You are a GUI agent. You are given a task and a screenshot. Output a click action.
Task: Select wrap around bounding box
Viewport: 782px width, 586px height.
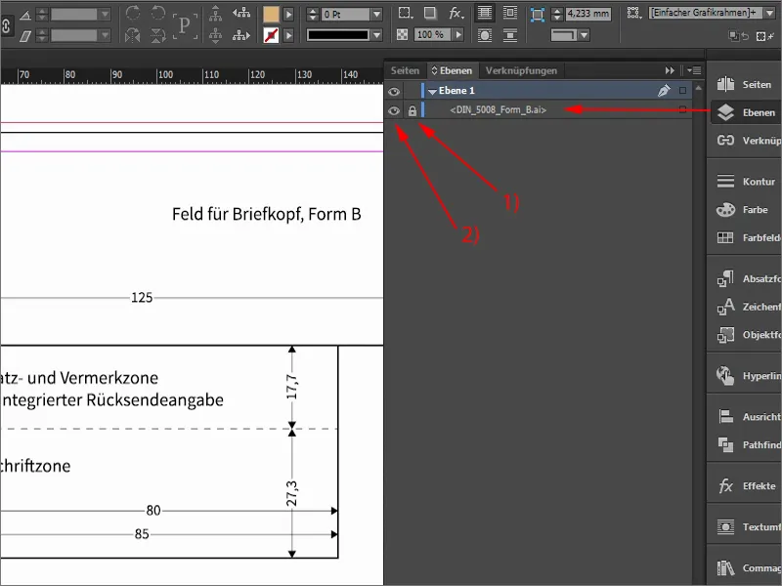pyautogui.click(x=509, y=13)
